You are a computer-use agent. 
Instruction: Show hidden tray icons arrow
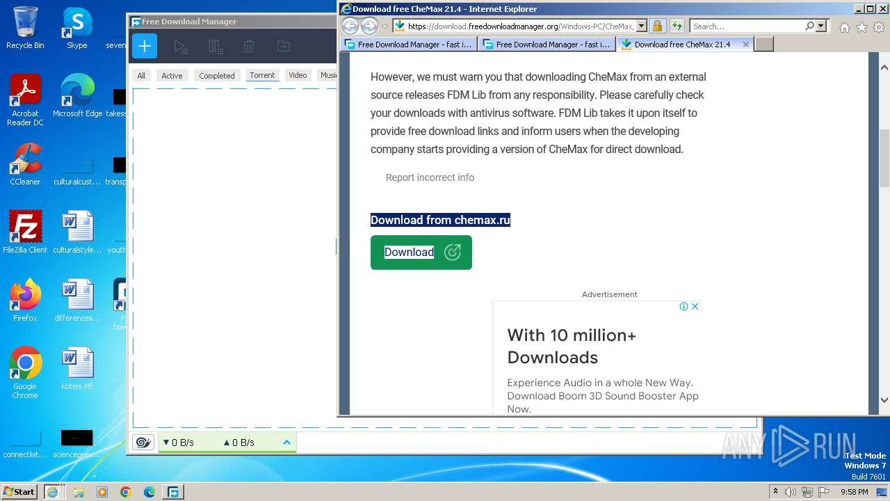coord(775,492)
